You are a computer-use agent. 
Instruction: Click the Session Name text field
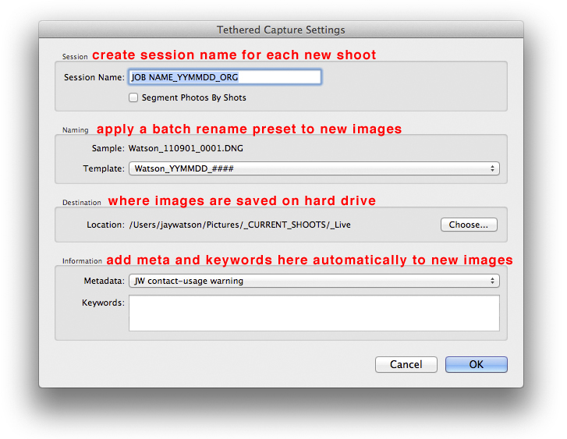(x=225, y=77)
